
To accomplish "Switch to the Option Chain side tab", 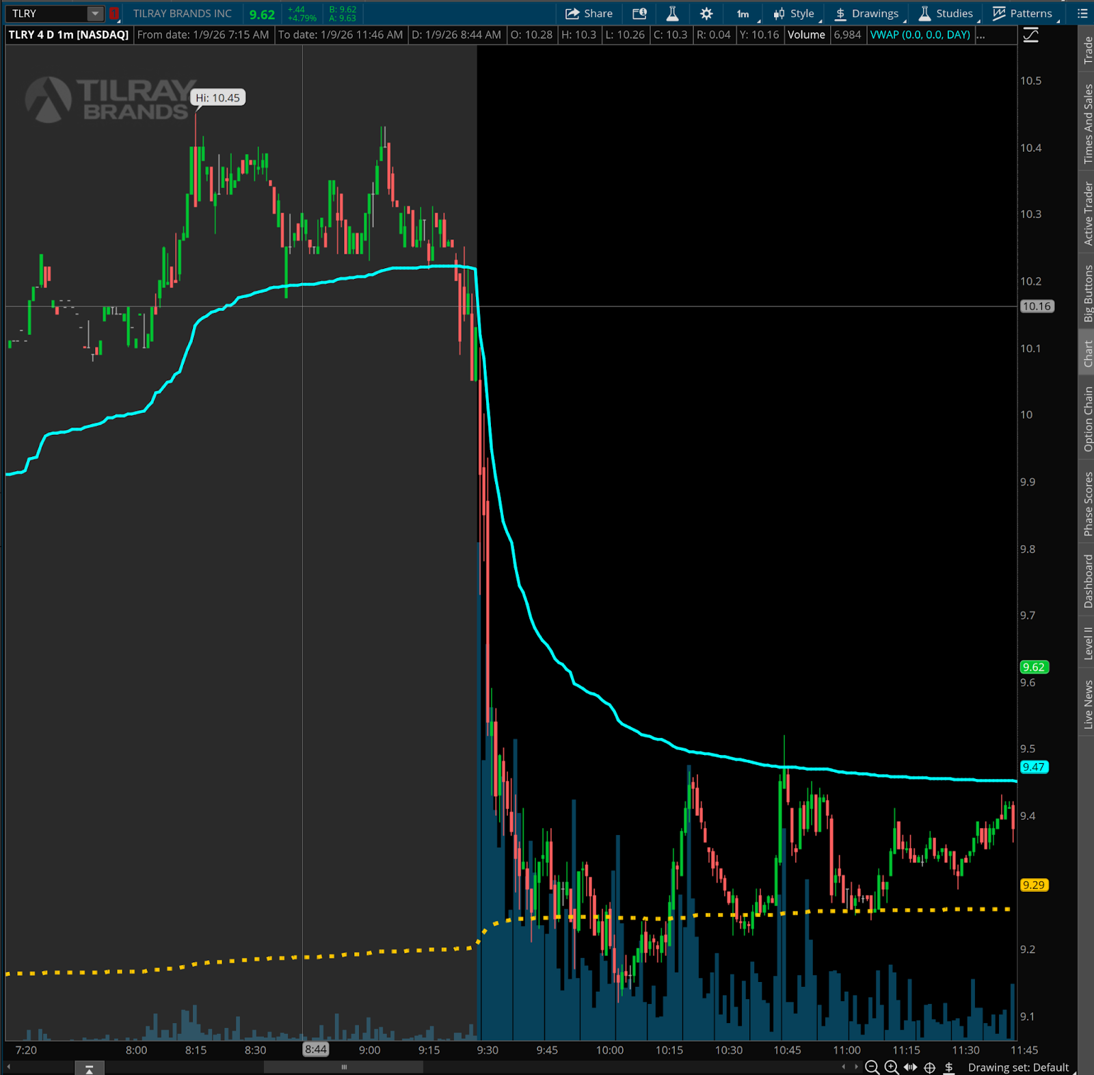I will click(1087, 419).
